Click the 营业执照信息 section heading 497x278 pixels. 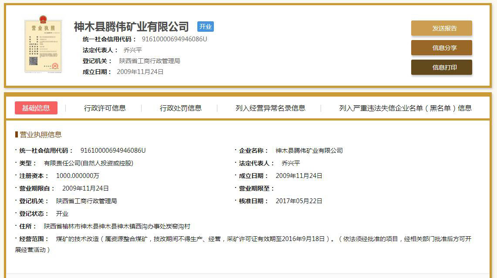point(41,134)
